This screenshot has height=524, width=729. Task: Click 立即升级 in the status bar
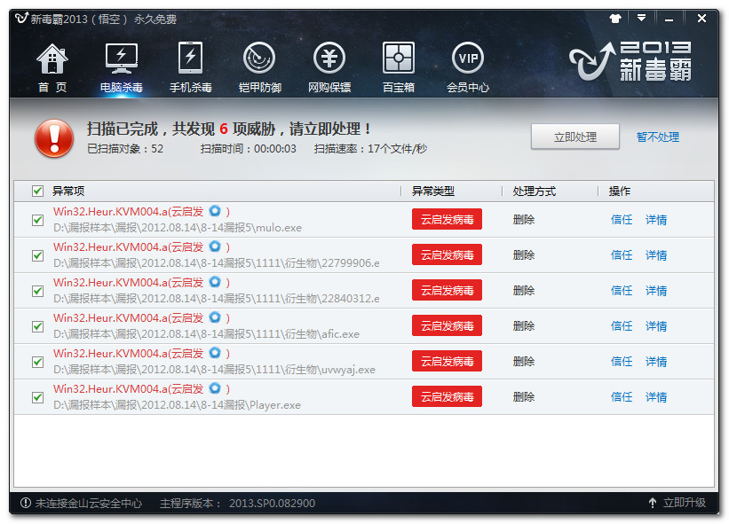(x=684, y=503)
